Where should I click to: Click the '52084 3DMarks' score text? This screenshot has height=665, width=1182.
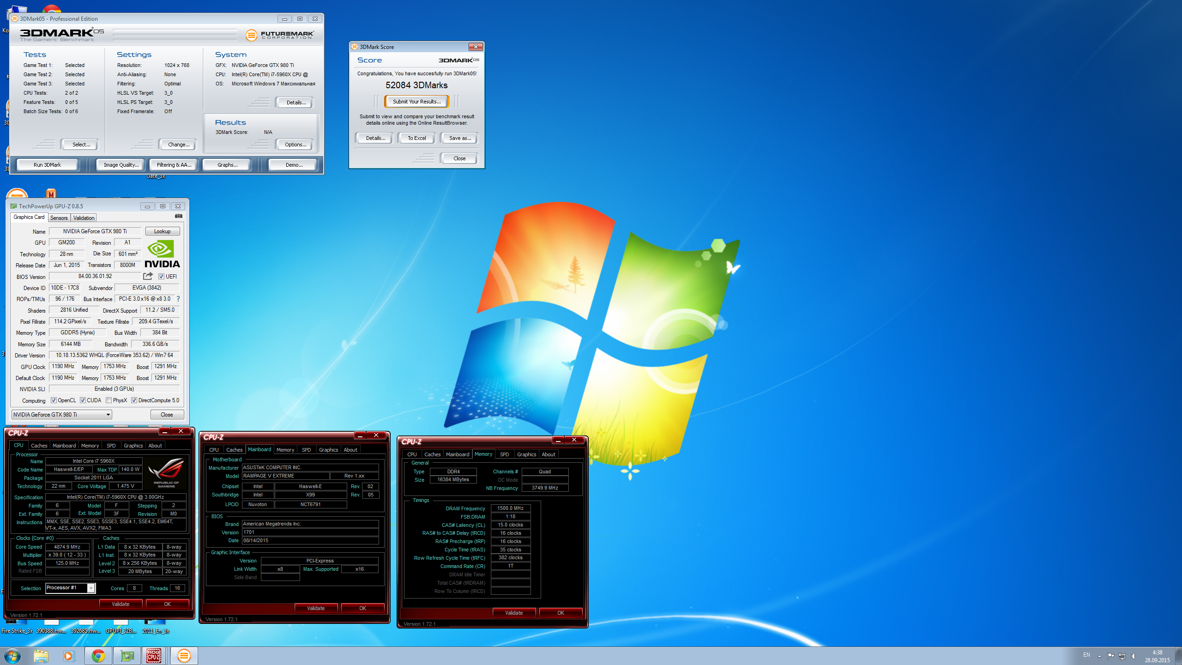[x=416, y=85]
